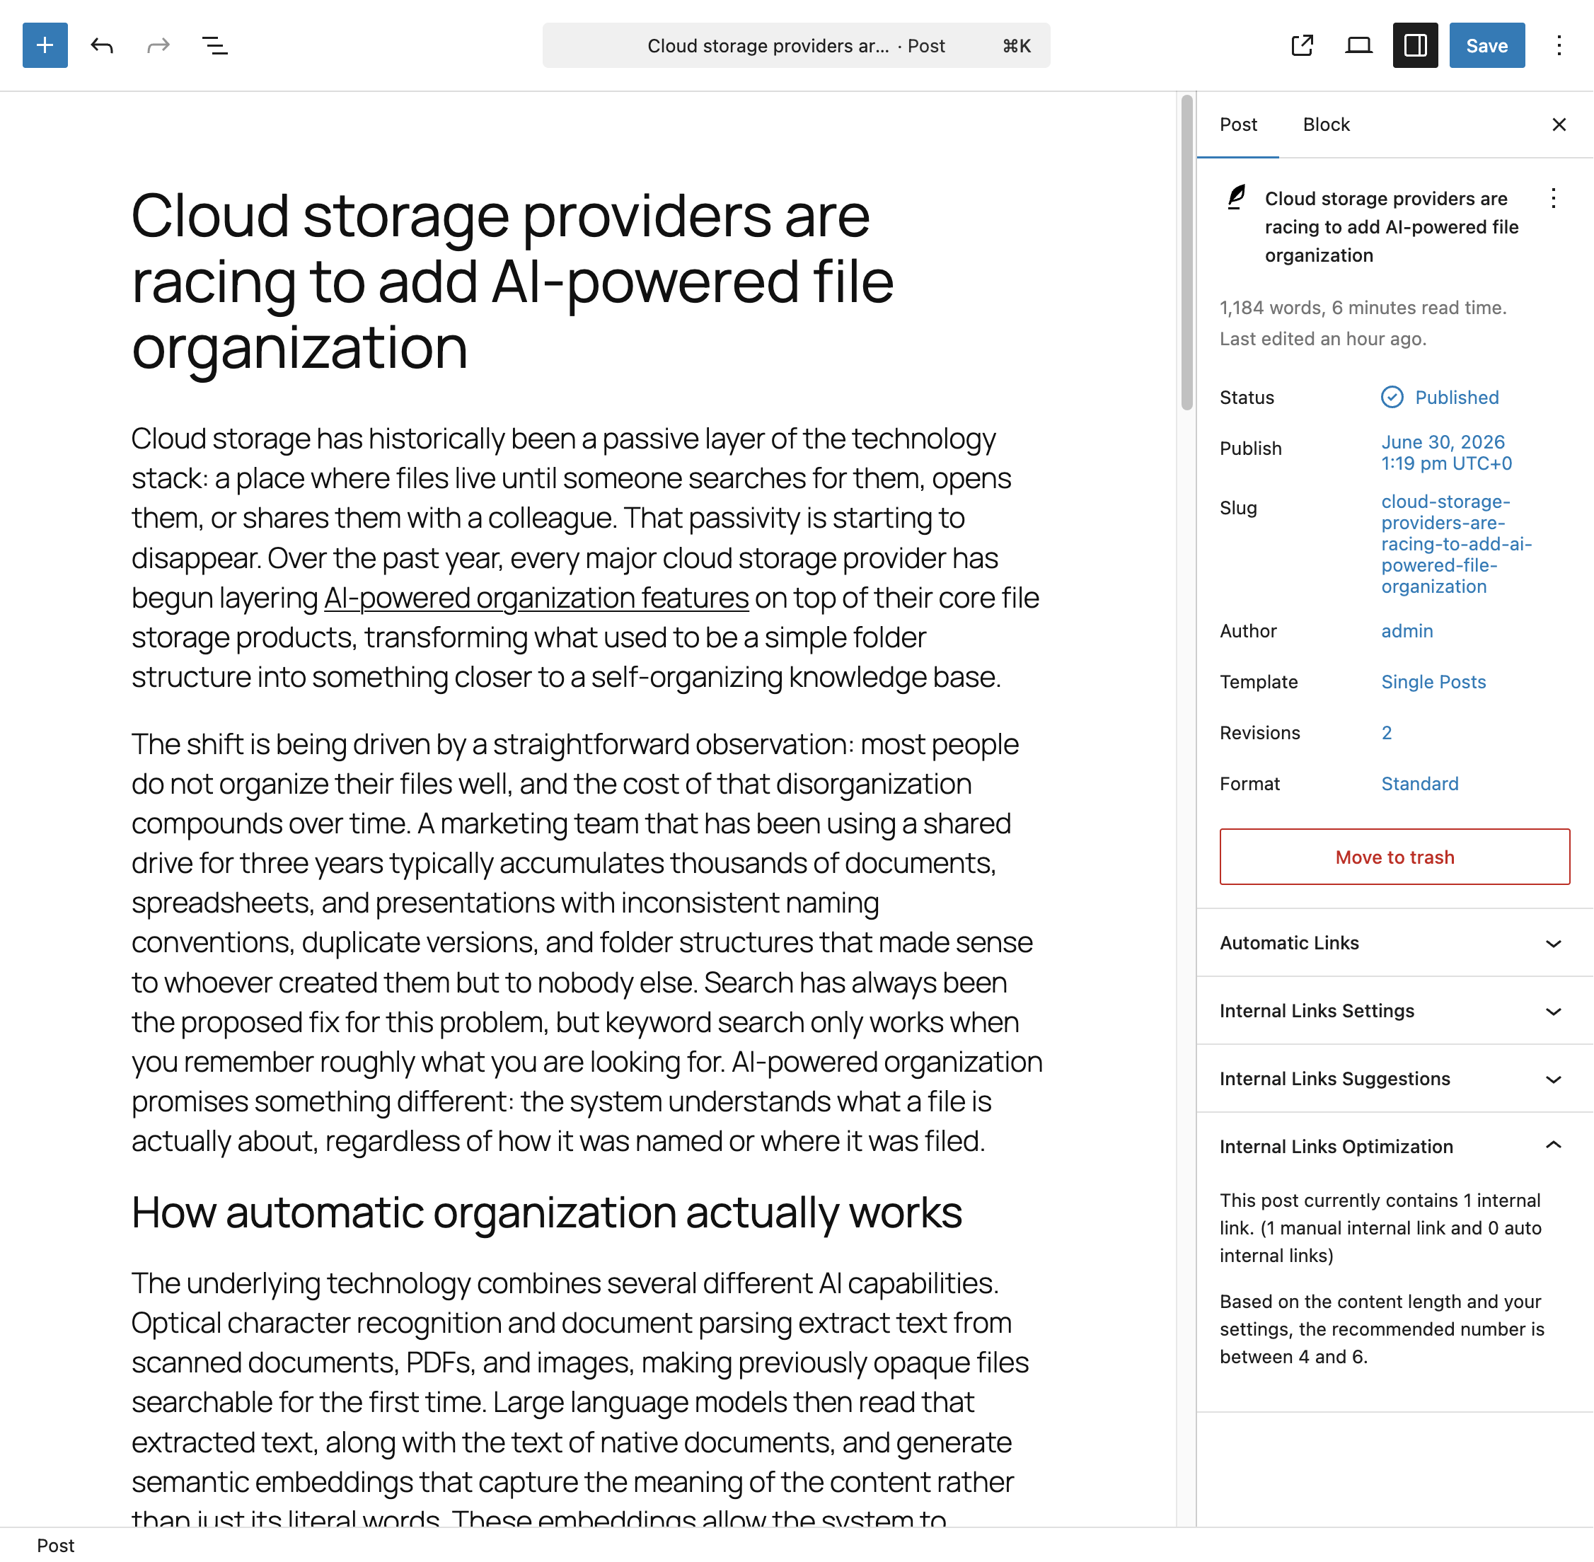Click the 'Last edited an hour ago.' text
This screenshot has width=1594, height=1562.
1323,339
